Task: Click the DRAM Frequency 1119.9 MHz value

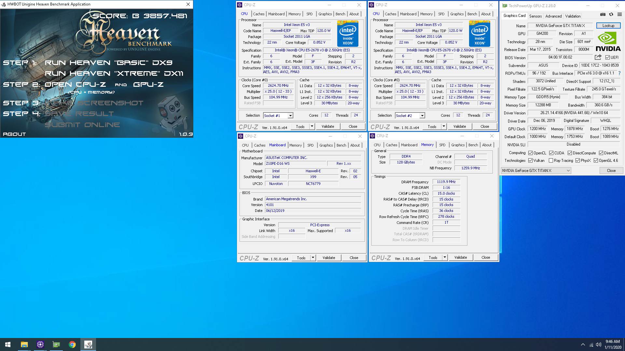Action: coord(446,182)
